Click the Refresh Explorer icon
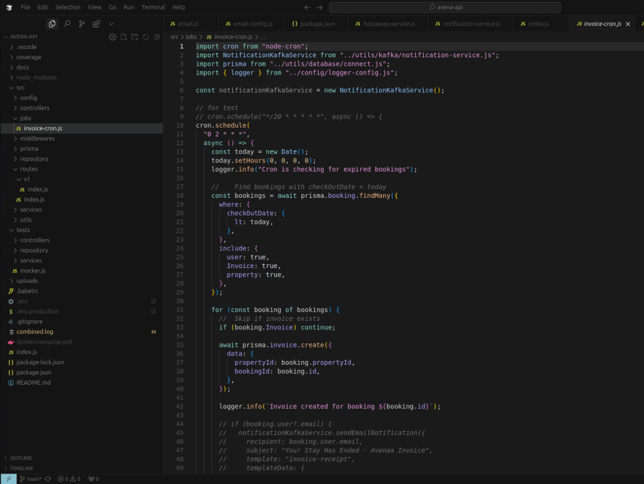The height and width of the screenshot is (484, 644). tap(146, 37)
